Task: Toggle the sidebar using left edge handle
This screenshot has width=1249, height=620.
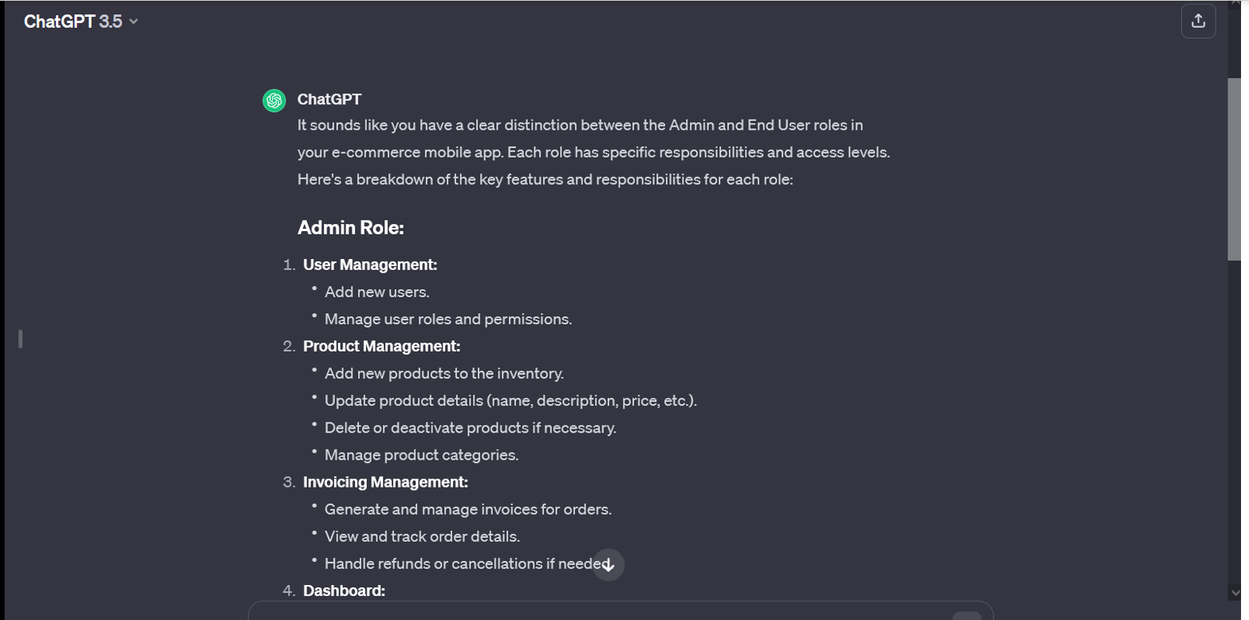Action: point(20,339)
